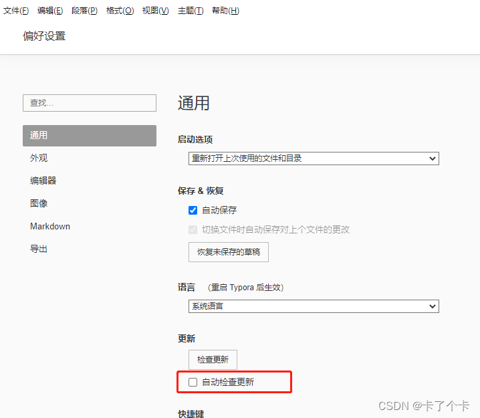
Task: Open the 主题(T) menu
Action: pyautogui.click(x=191, y=11)
